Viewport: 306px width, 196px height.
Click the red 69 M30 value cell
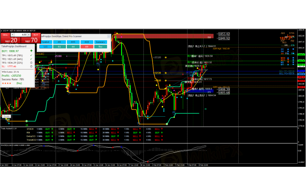87,46
